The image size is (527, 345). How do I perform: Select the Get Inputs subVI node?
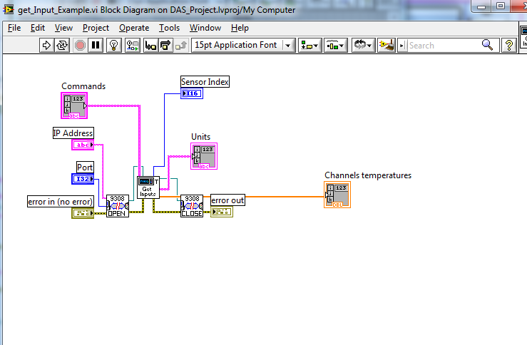[148, 188]
